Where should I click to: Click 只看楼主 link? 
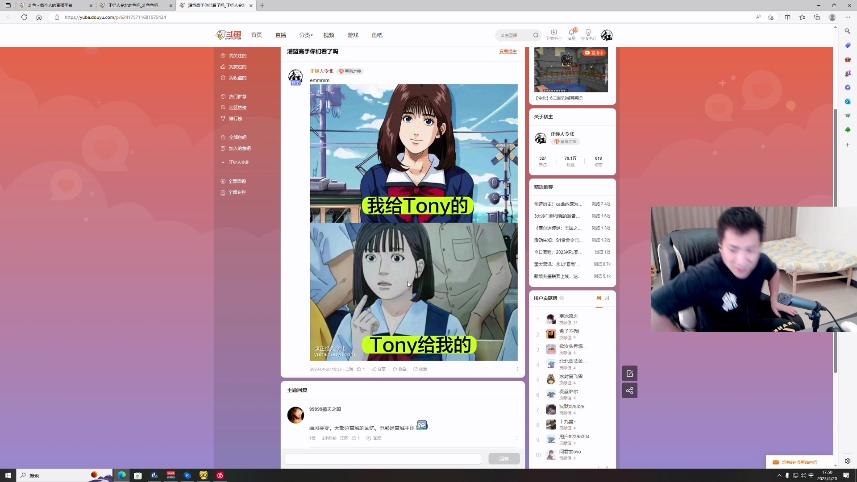508,52
